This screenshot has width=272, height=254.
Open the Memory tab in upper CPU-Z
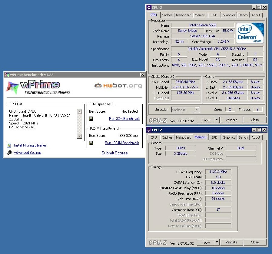200,15
